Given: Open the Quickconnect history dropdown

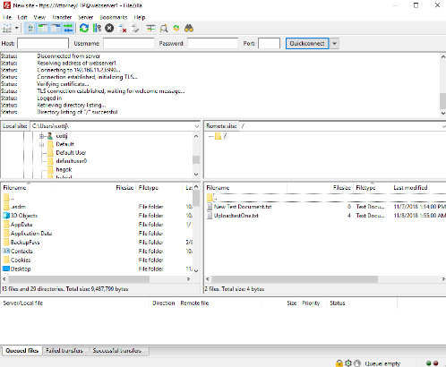Looking at the screenshot, I should click(x=334, y=44).
